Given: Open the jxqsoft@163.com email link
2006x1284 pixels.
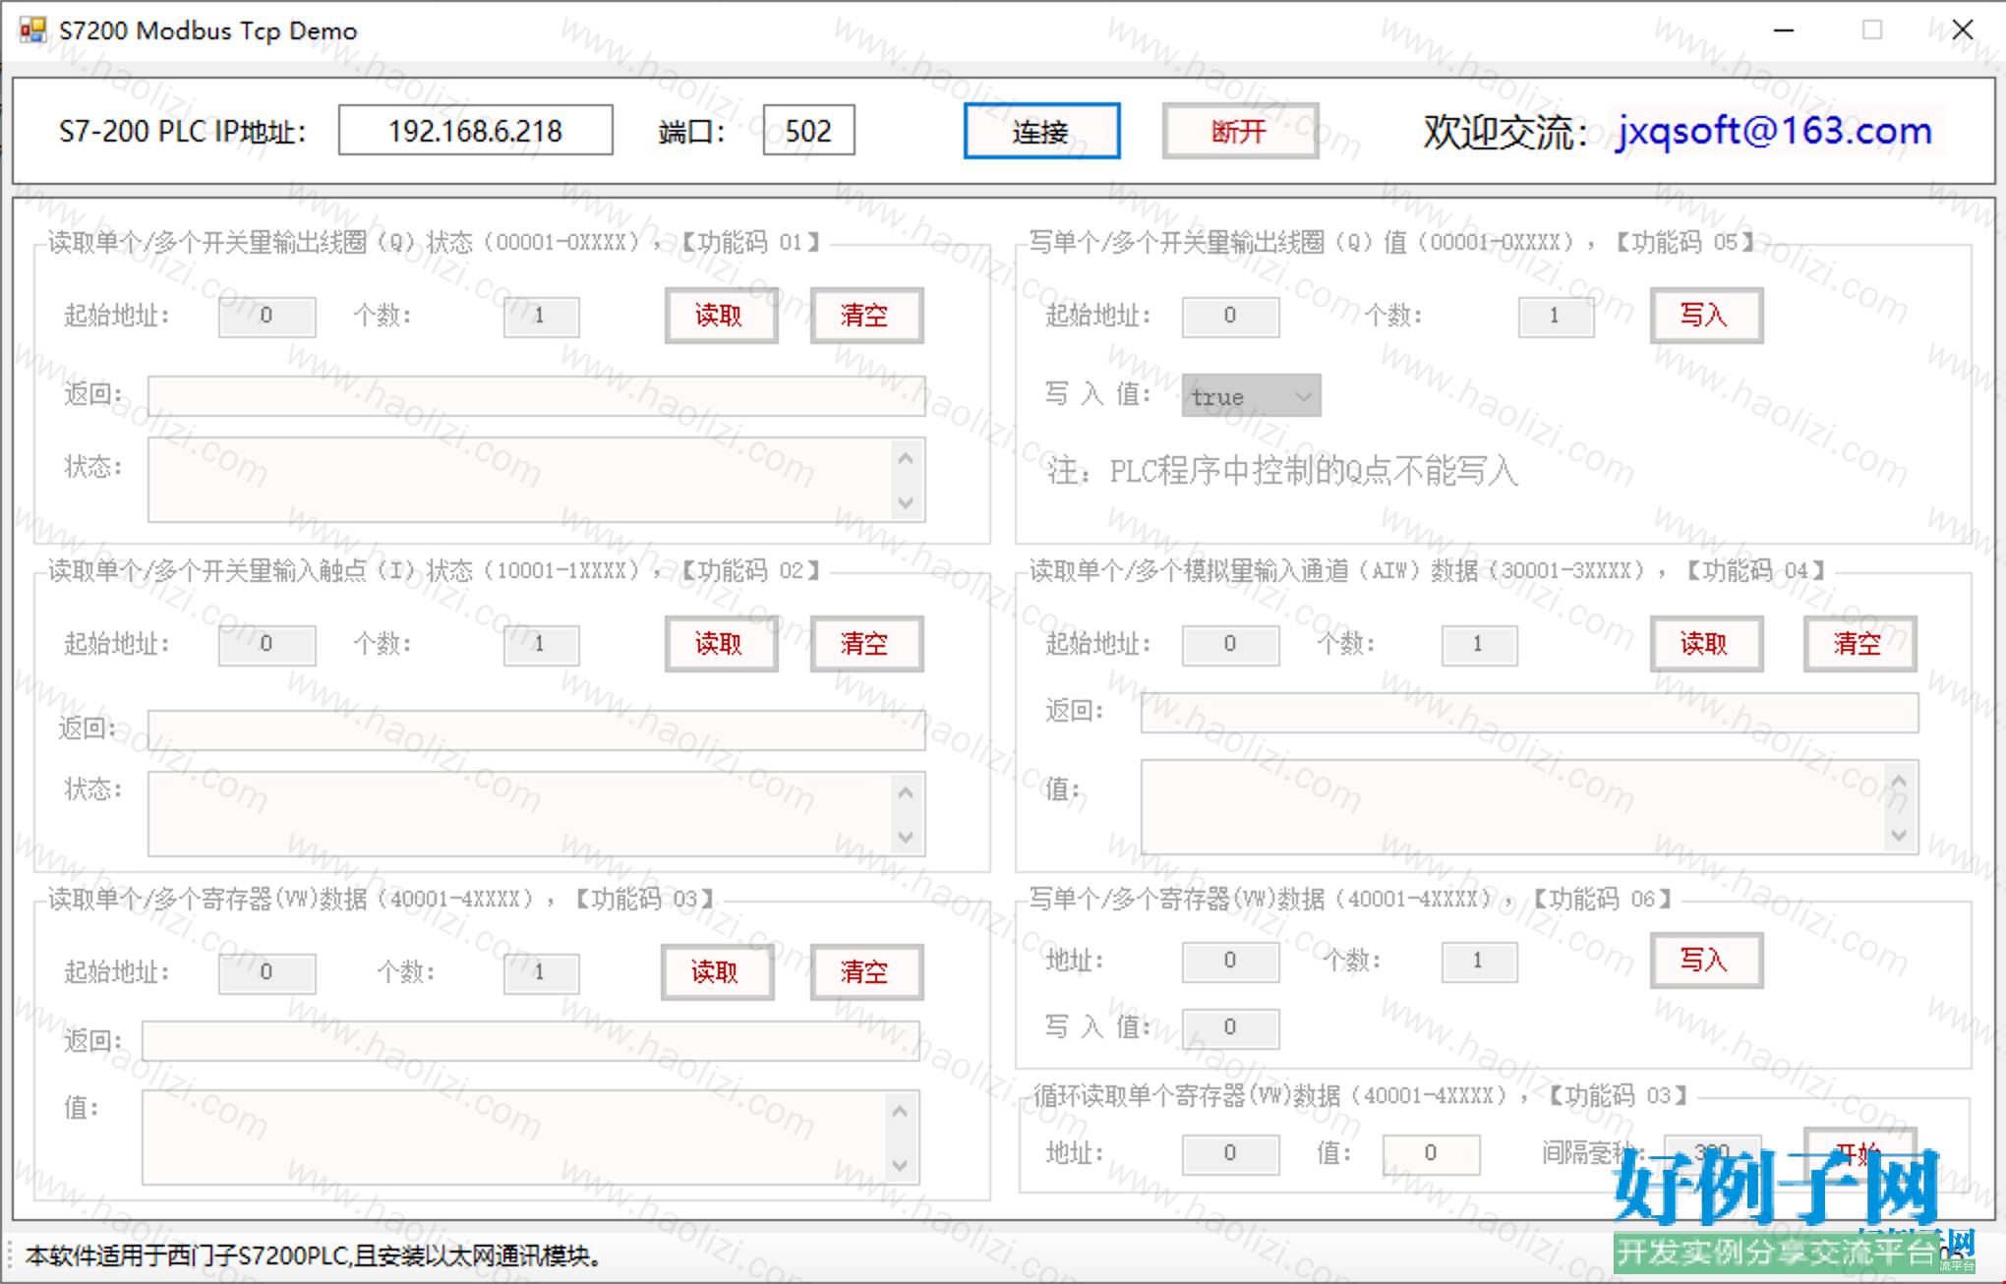Looking at the screenshot, I should tap(1775, 130).
